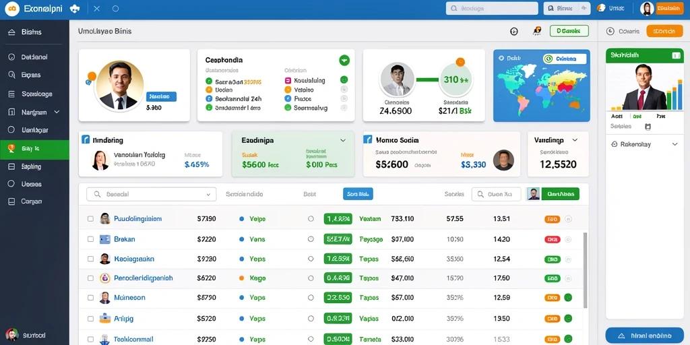Expand the Rakenoitay section in the right panel
690x345 pixels.
pyautogui.click(x=675, y=144)
